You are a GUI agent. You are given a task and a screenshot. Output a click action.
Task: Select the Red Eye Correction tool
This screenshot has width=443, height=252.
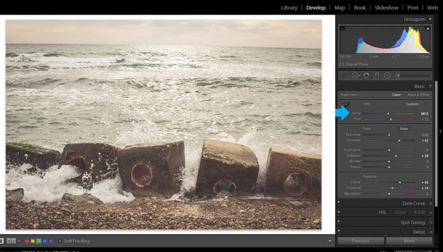366,76
